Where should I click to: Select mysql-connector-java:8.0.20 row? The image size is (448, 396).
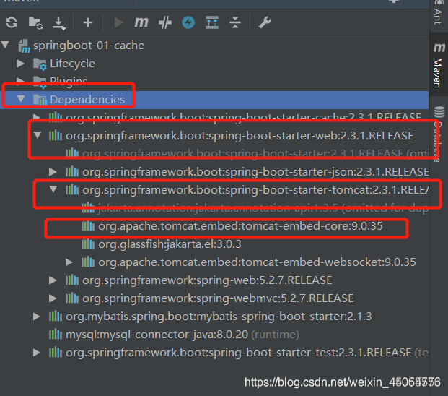pyautogui.click(x=214, y=335)
